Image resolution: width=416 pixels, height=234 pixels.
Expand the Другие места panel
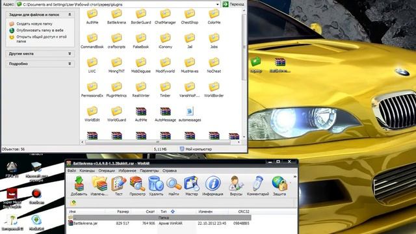[x=70, y=53]
